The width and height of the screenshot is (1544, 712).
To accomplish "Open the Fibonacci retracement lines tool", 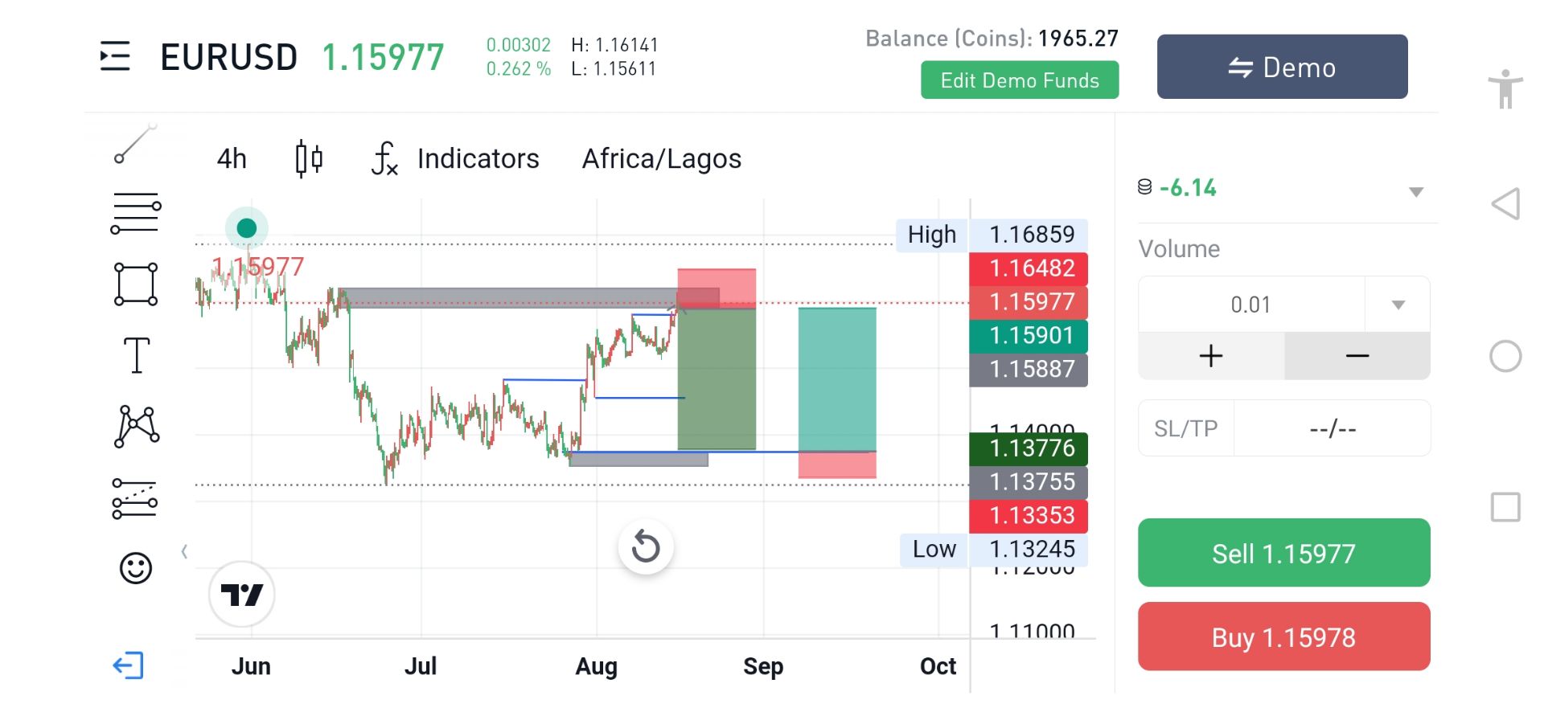I will coord(135,214).
